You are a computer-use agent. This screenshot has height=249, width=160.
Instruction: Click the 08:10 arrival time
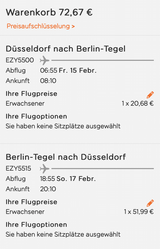click(x=48, y=81)
